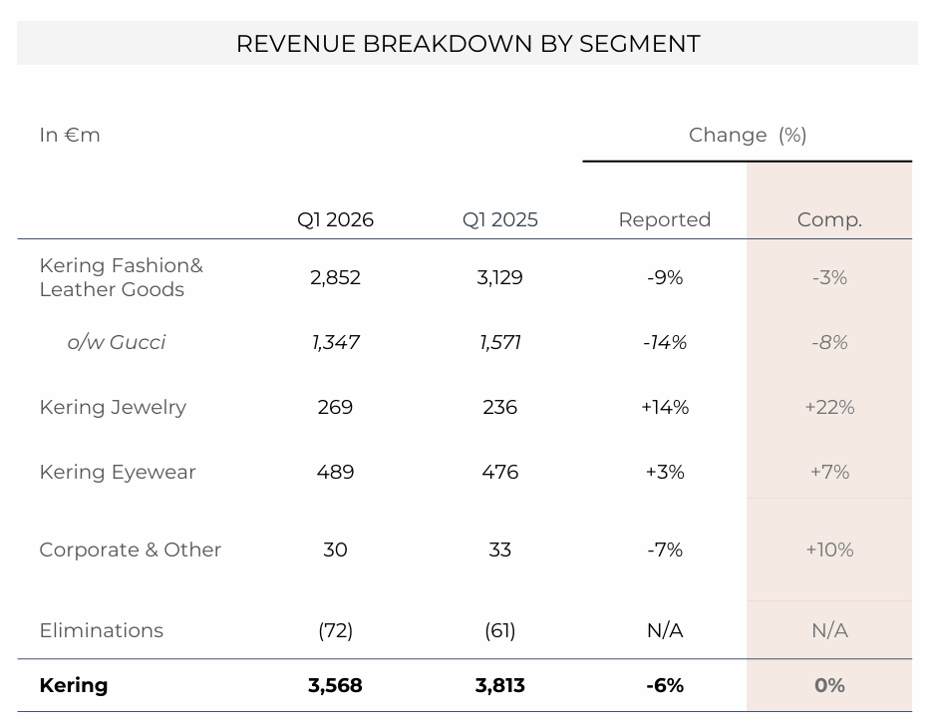Click Corporate & Other value 30
The height and width of the screenshot is (726, 931).
[x=335, y=549]
